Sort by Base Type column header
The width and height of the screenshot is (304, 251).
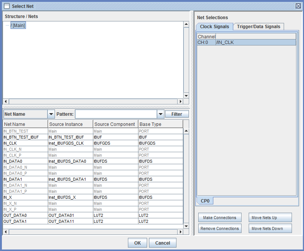tap(161, 124)
